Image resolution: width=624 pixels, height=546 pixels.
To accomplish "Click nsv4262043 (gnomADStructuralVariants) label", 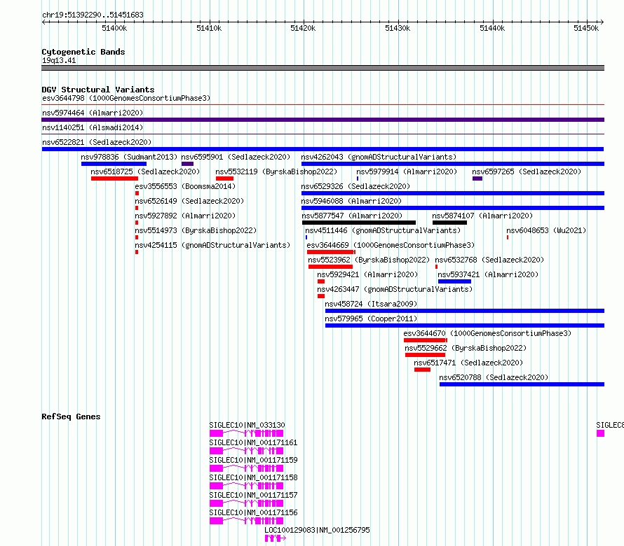I will pyautogui.click(x=379, y=157).
